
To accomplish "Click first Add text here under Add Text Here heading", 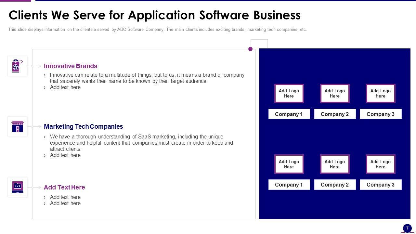I will pyautogui.click(x=65, y=197).
